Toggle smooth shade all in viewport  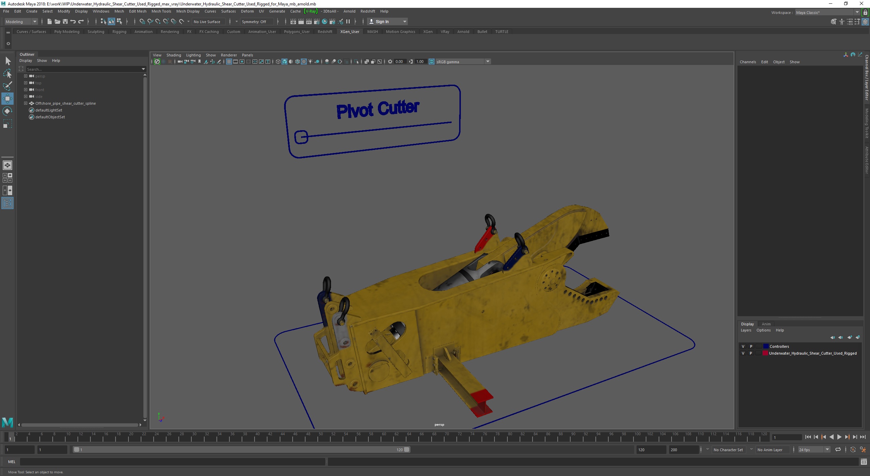(x=284, y=62)
